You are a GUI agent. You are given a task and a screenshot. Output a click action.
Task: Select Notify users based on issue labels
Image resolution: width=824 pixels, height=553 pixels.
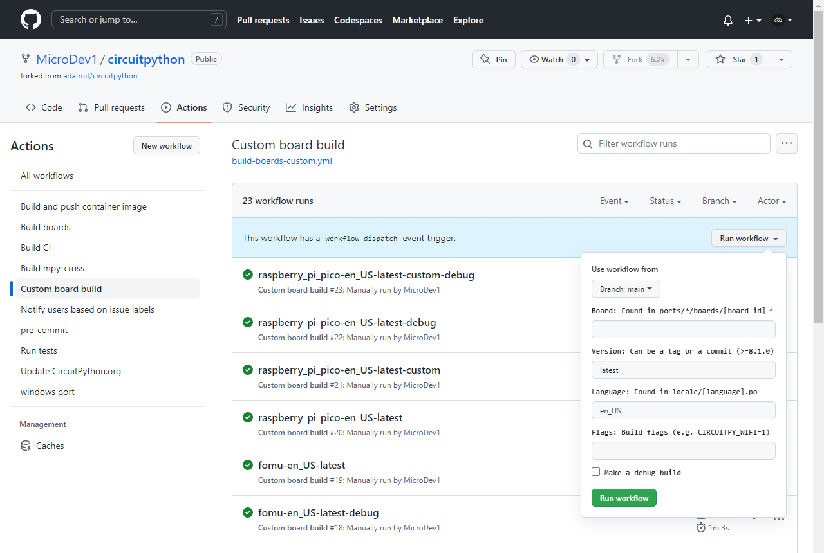pos(106,309)
